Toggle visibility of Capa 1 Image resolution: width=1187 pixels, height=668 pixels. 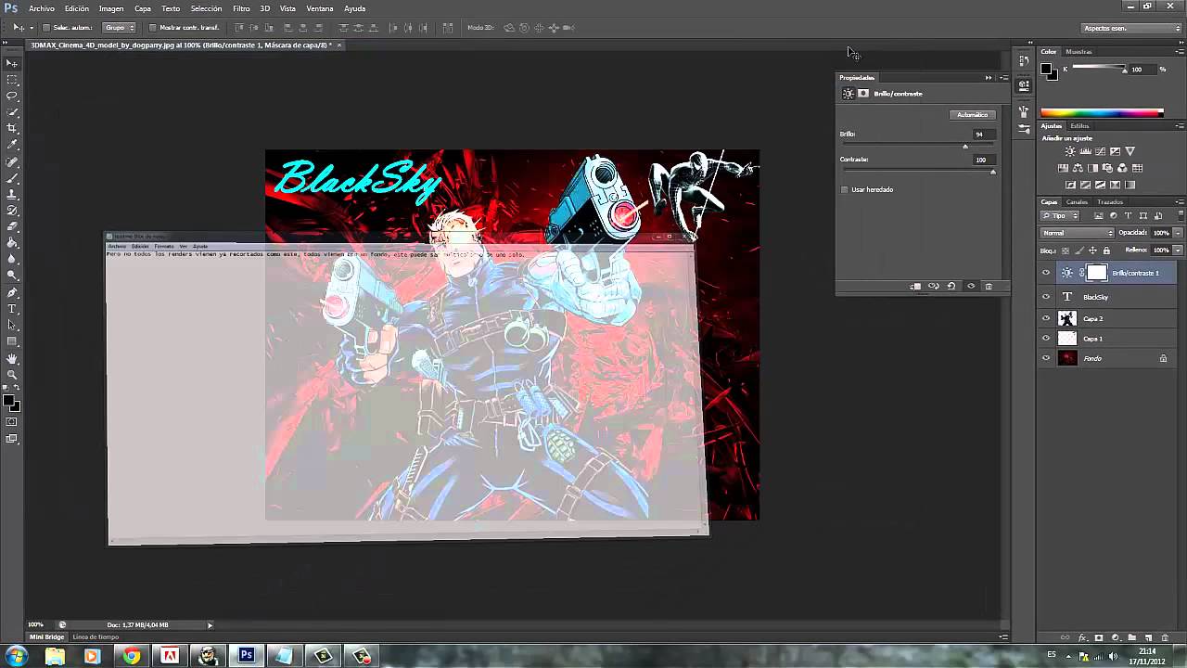(x=1046, y=339)
